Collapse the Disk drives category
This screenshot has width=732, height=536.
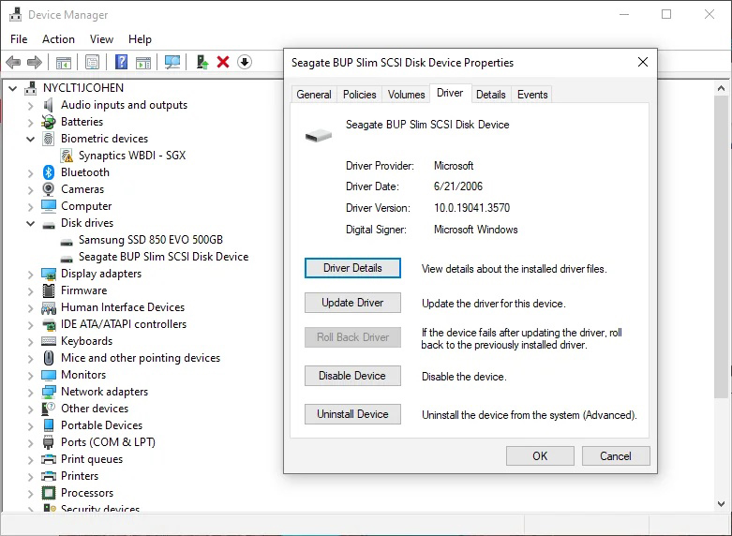pos(31,223)
